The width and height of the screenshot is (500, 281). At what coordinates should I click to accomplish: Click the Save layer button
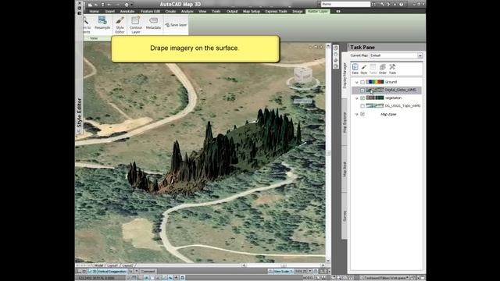(176, 25)
